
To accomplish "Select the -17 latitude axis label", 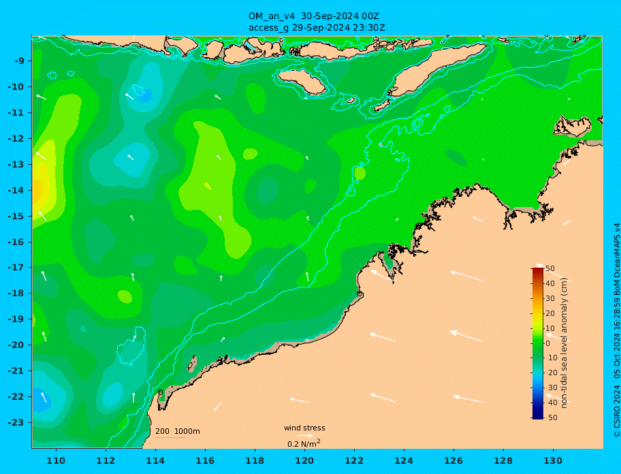I will click(x=16, y=268).
